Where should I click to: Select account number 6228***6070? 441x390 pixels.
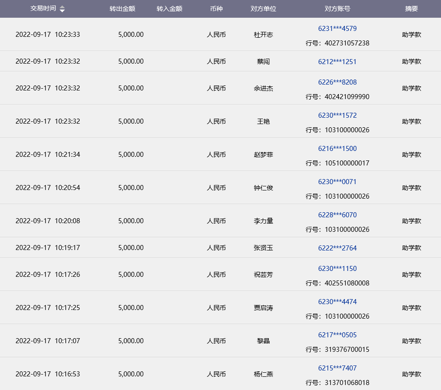337,215
